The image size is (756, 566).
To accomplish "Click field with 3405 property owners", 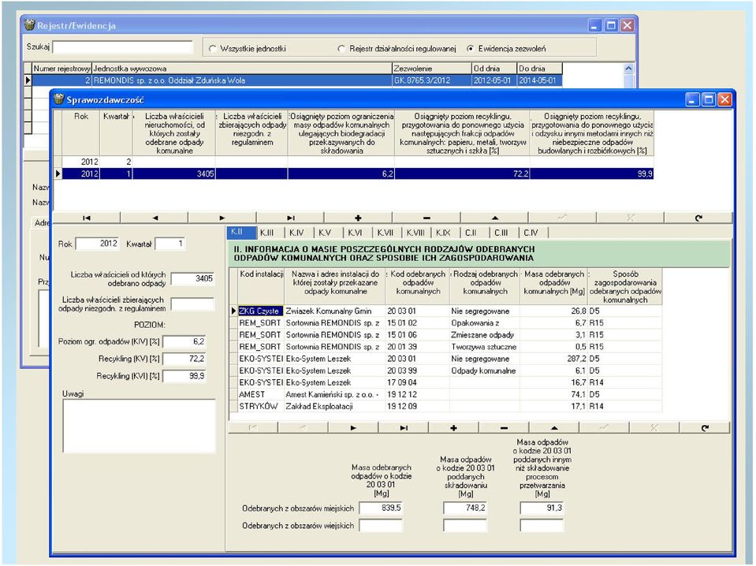I will (x=192, y=278).
